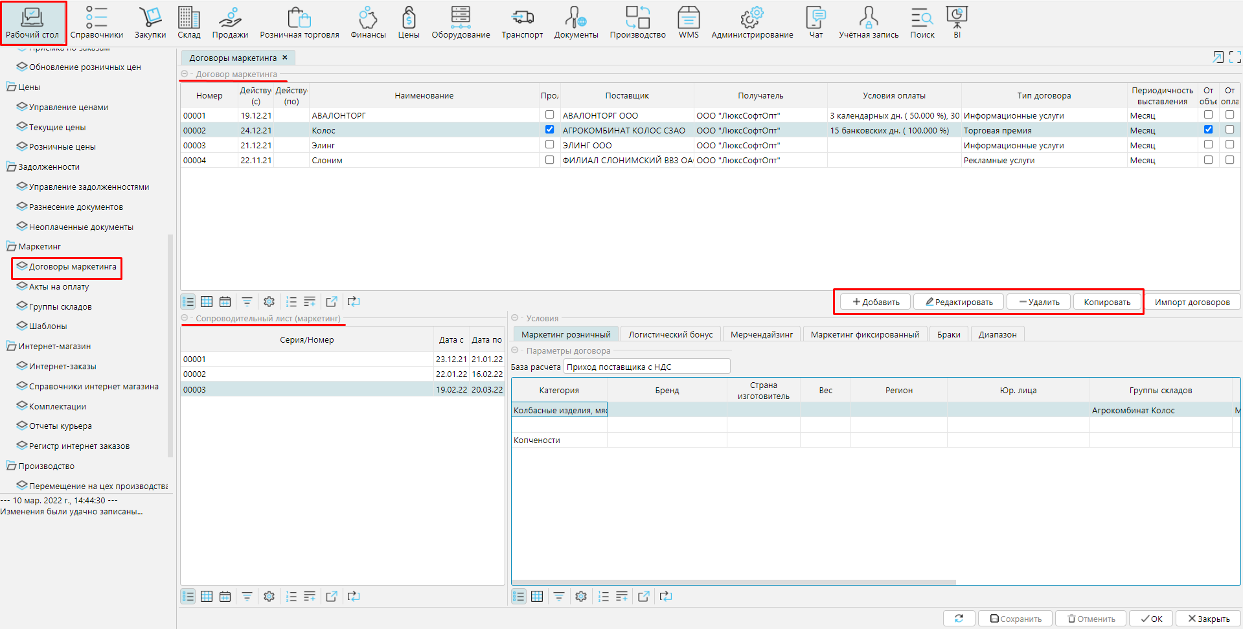Click the База расчета input field

[646, 367]
